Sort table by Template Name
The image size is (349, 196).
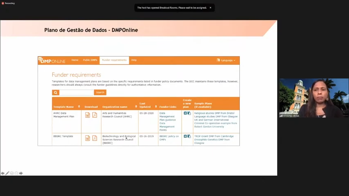(79, 107)
